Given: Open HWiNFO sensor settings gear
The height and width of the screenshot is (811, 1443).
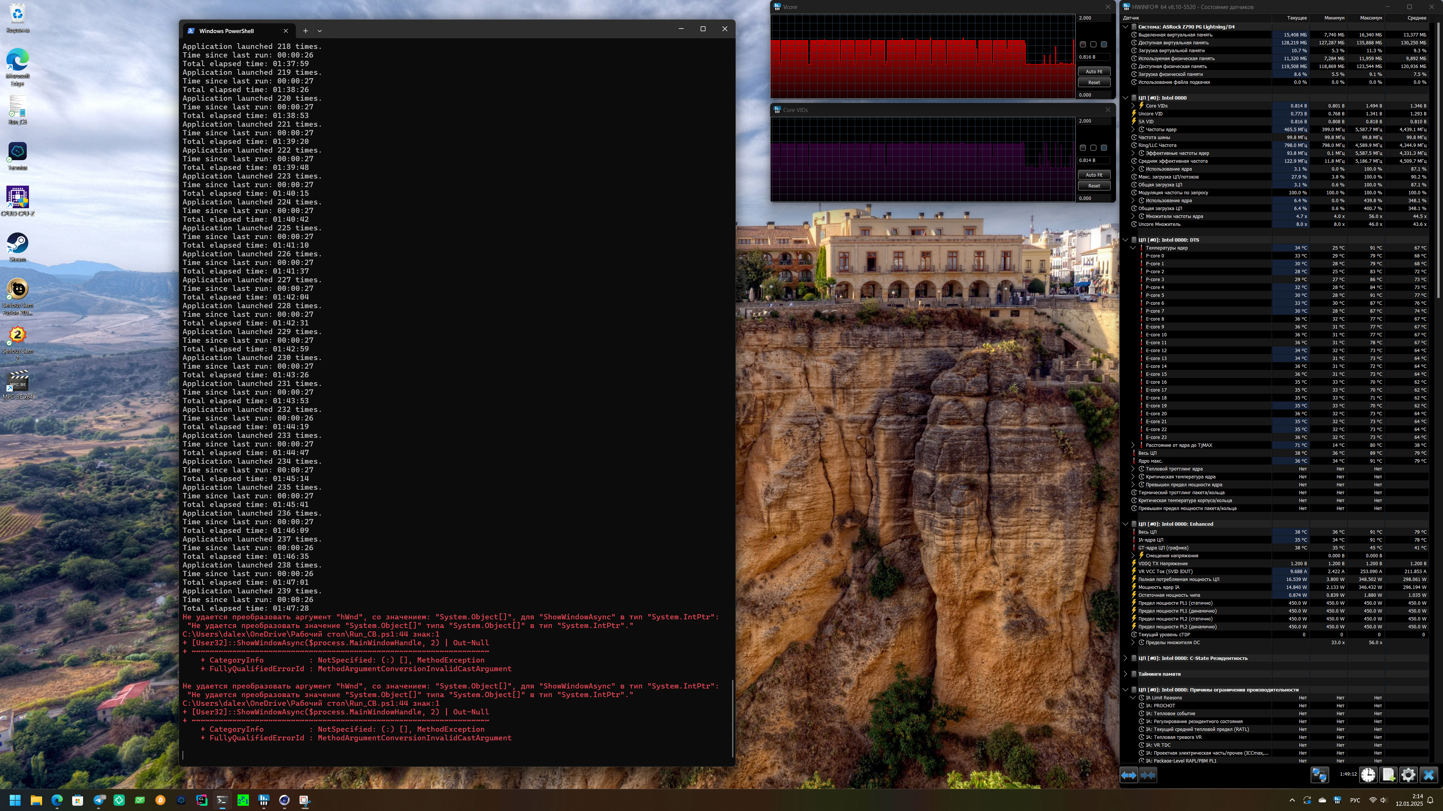Looking at the screenshot, I should pyautogui.click(x=1408, y=775).
